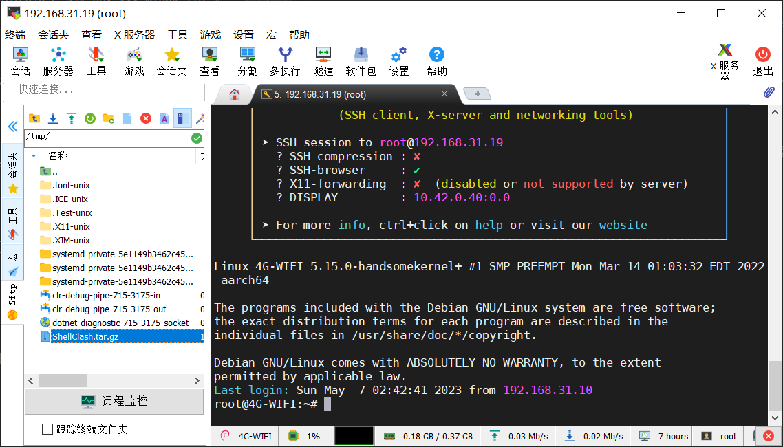Click the 名称 column sort arrow
783x447 pixels.
[x=34, y=156]
